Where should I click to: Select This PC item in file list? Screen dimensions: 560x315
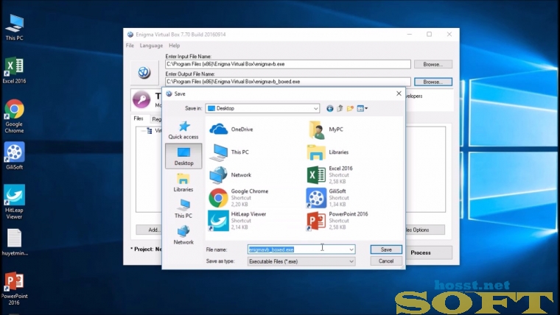click(229, 152)
